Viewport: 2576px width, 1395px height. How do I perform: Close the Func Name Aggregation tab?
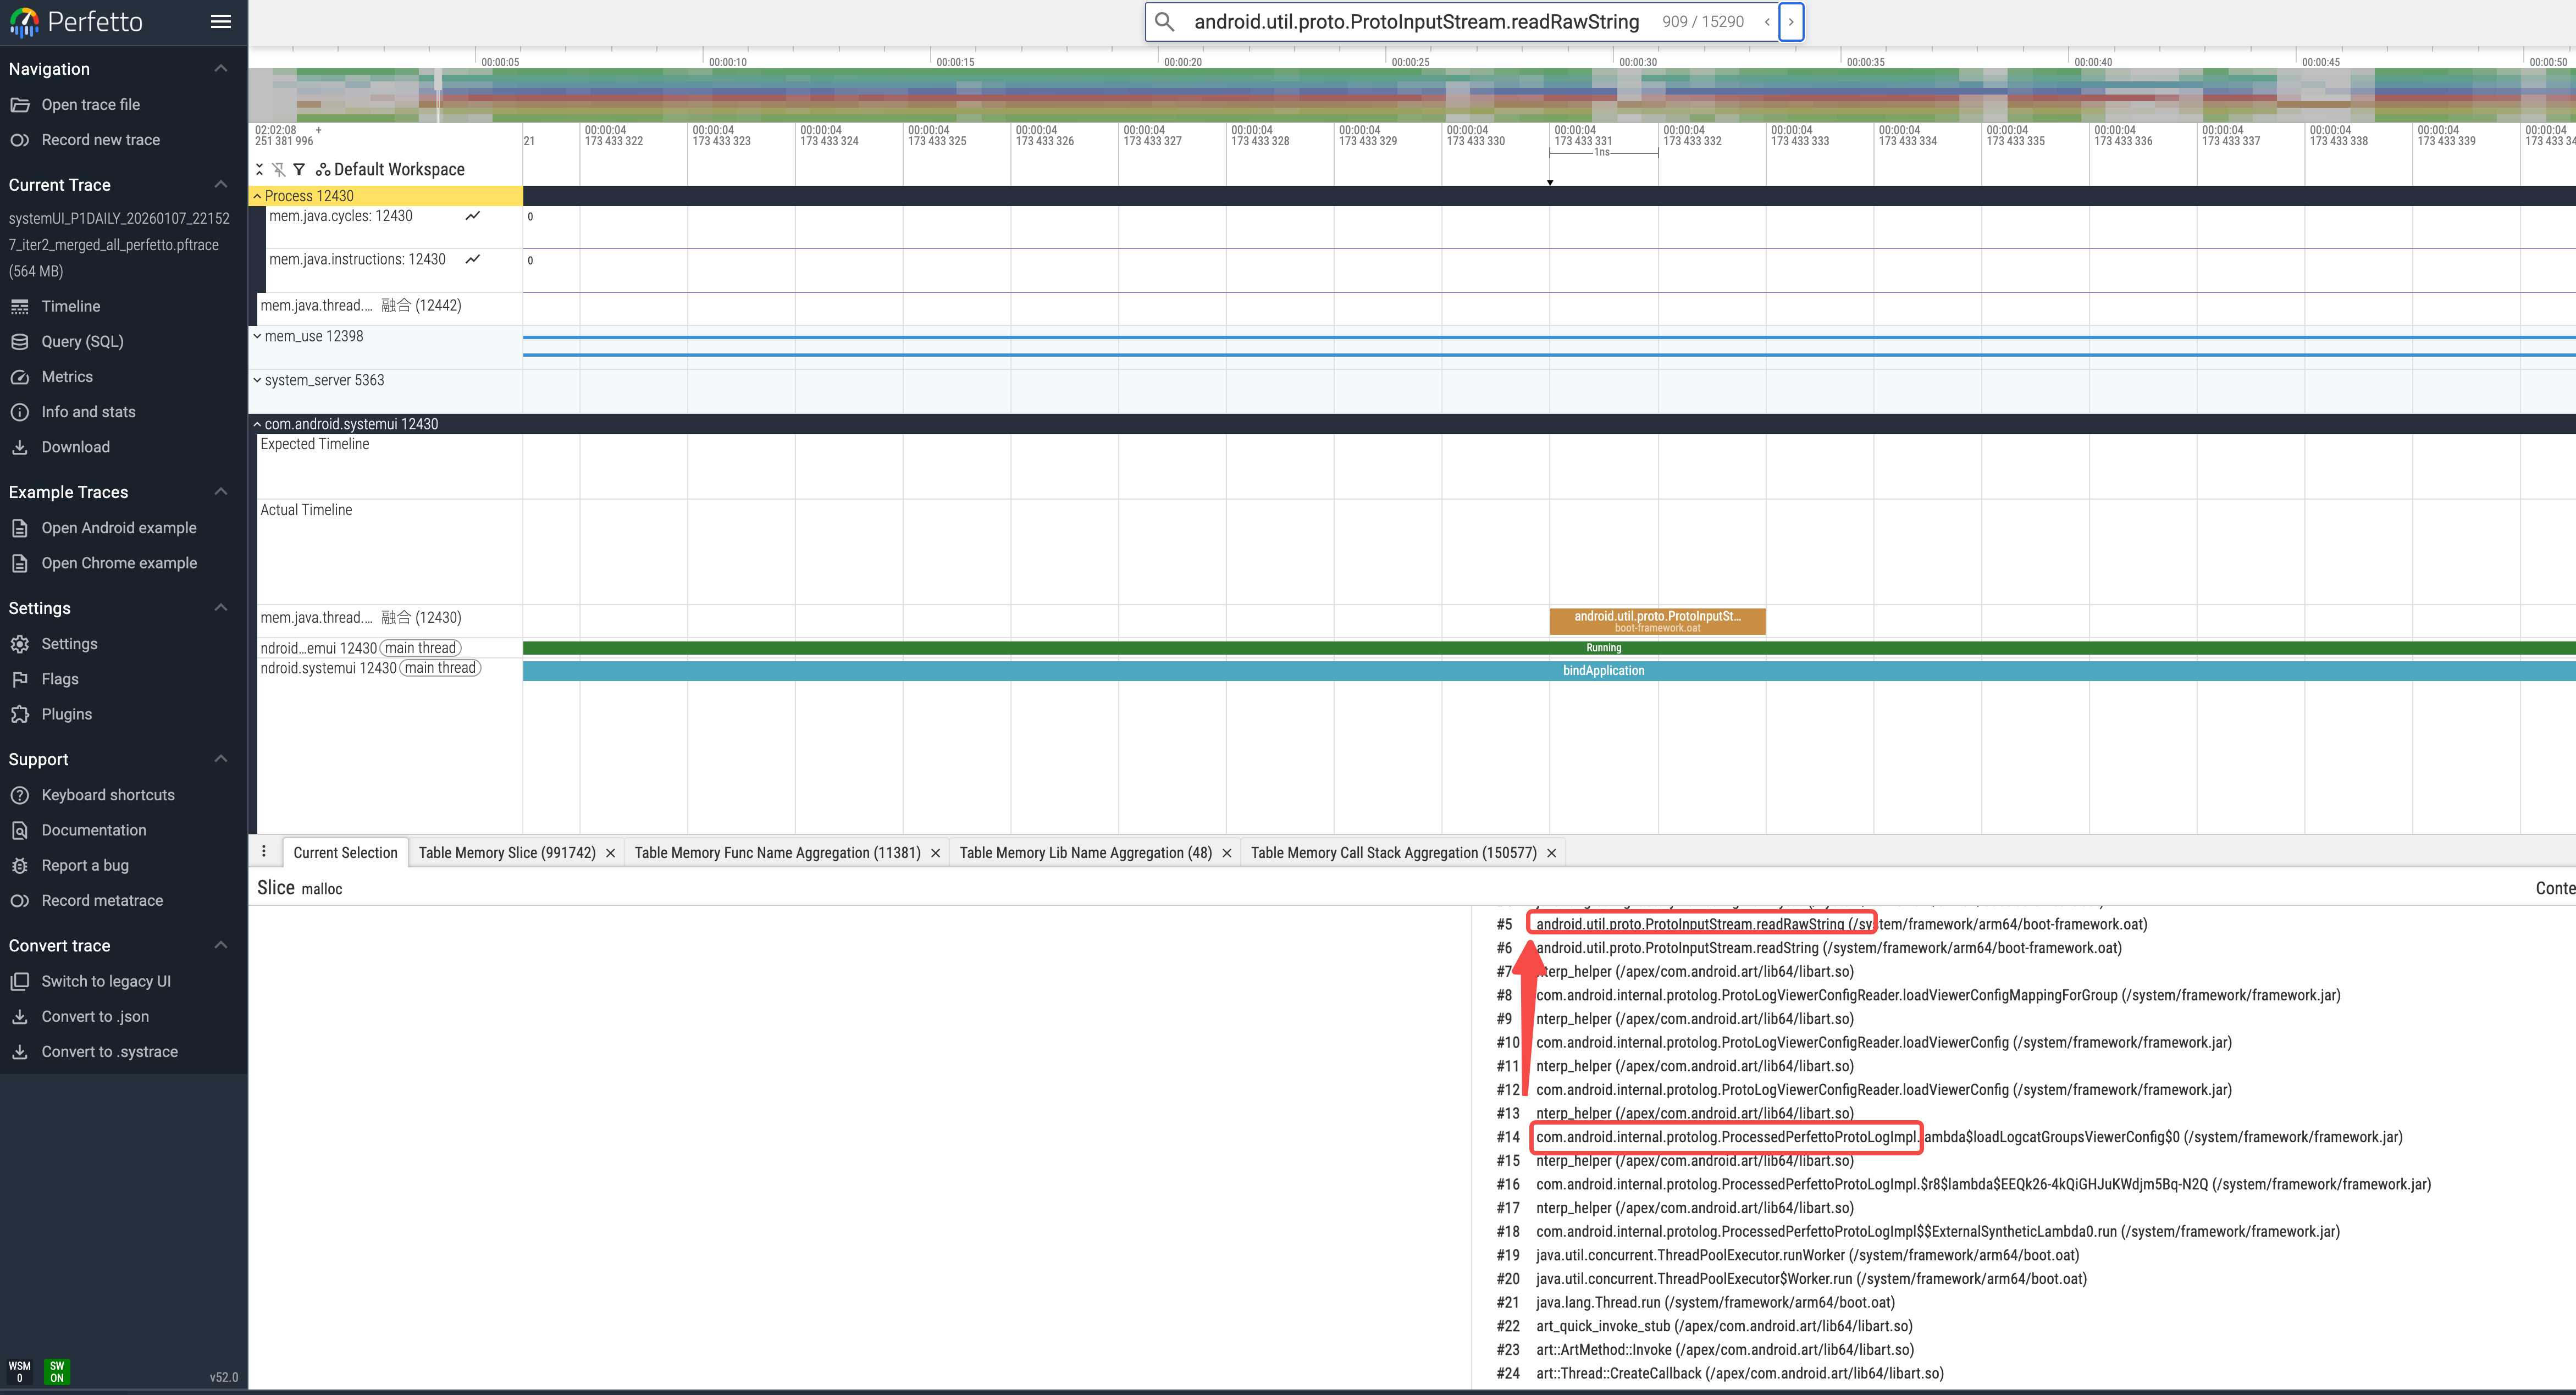click(935, 853)
